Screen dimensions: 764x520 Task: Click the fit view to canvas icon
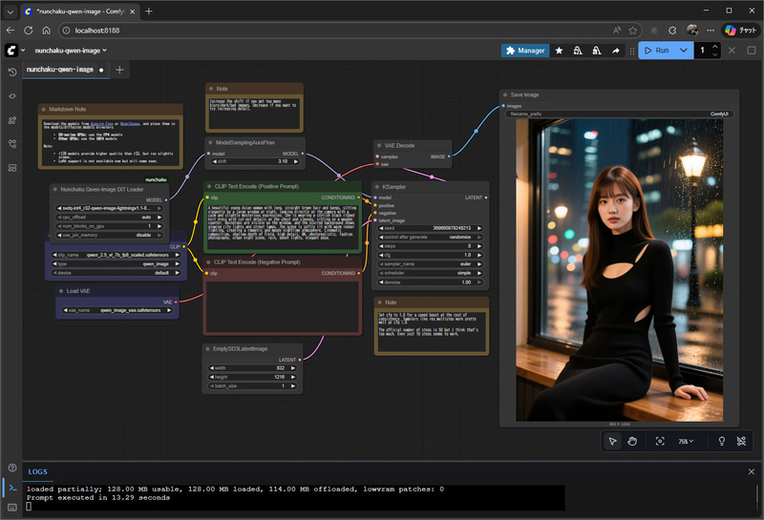coord(660,441)
